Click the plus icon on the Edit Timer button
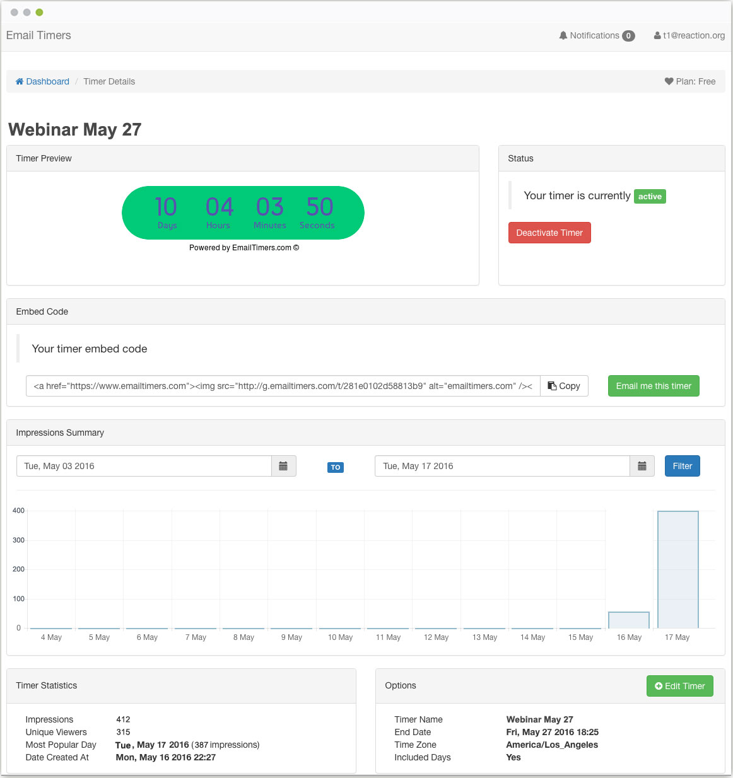 tap(659, 686)
